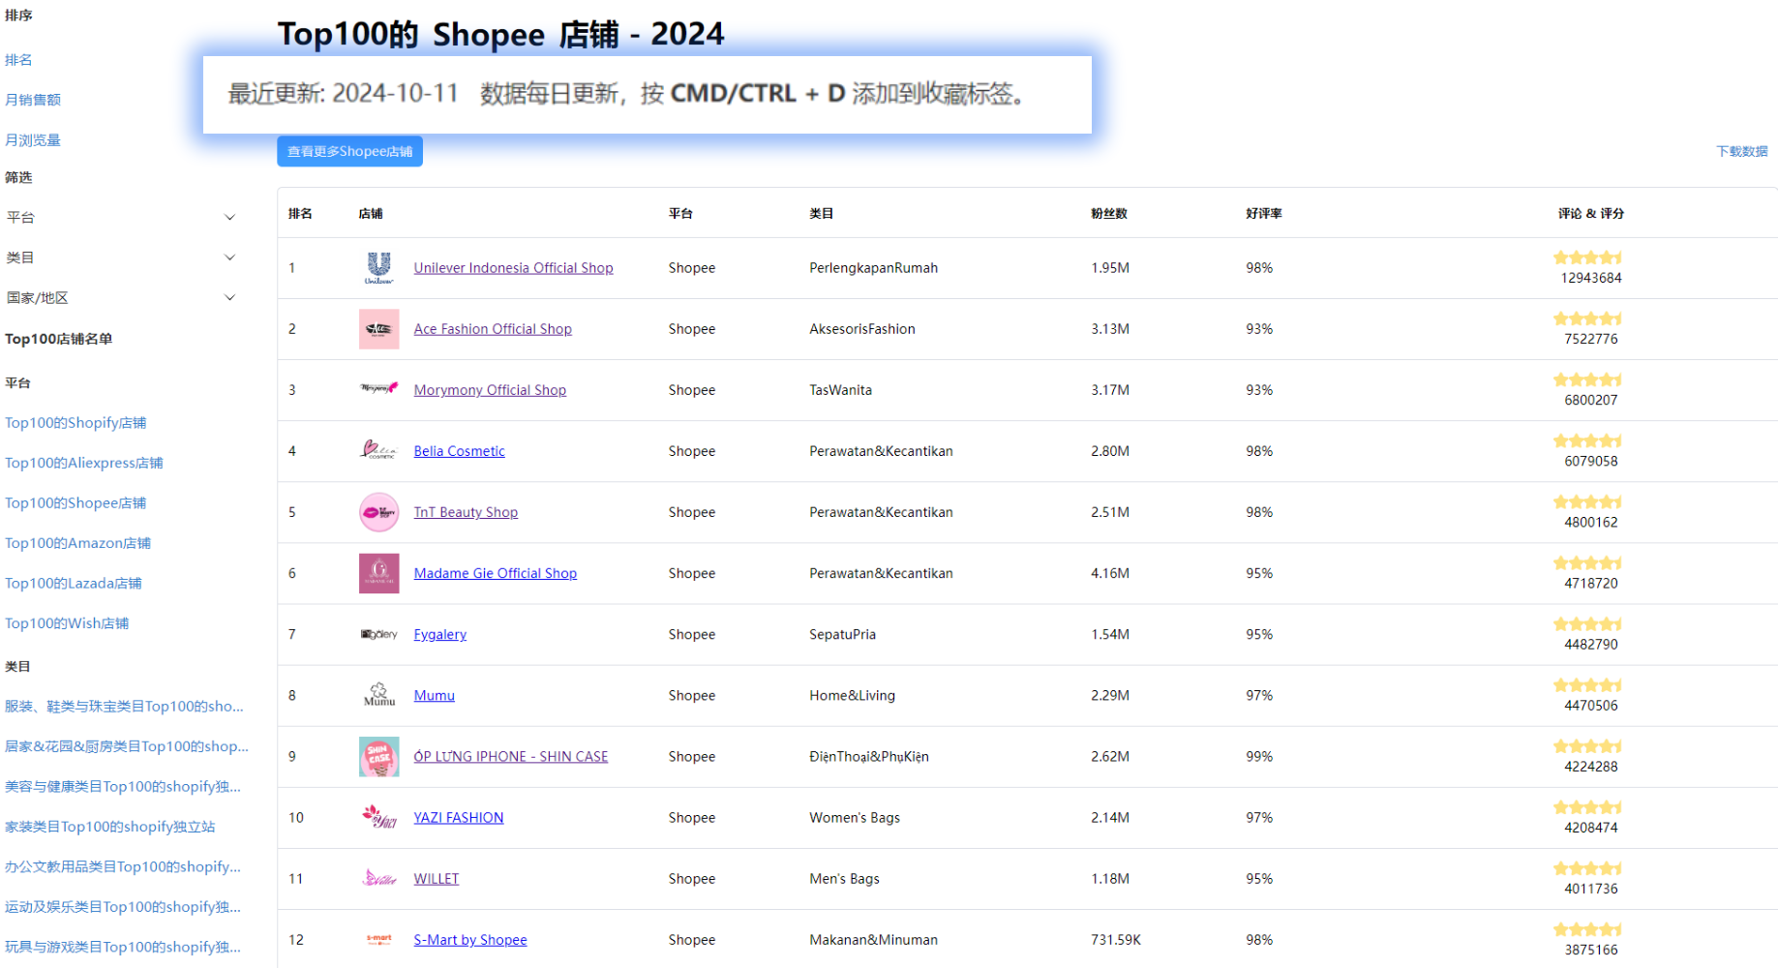The width and height of the screenshot is (1778, 968).
Task: Open Top100的Shopify店铺 list
Action: (x=75, y=423)
